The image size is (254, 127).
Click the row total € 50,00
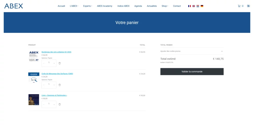tap(142, 96)
